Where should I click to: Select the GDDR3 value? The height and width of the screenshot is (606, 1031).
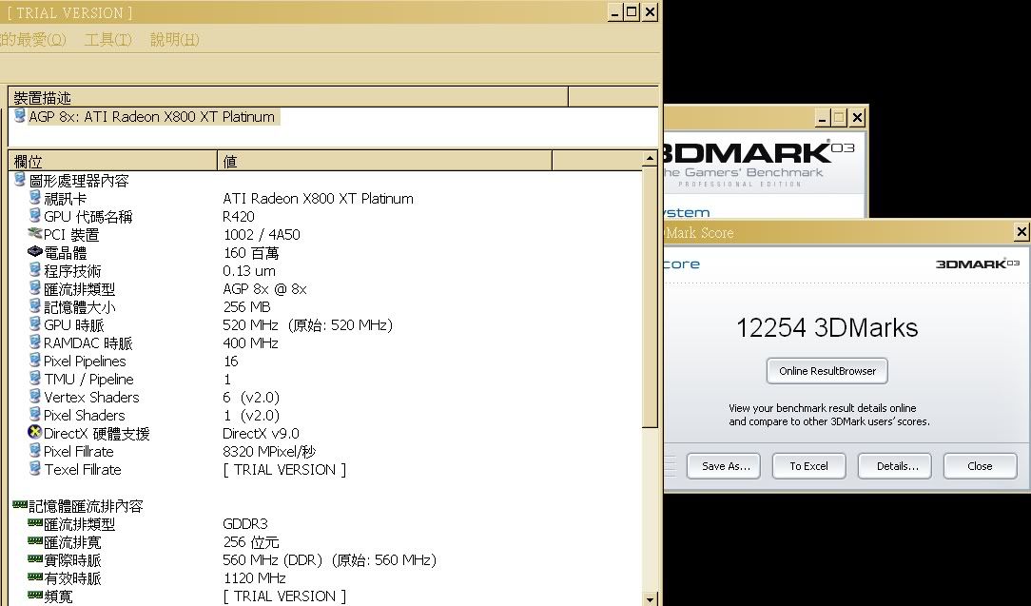(245, 524)
